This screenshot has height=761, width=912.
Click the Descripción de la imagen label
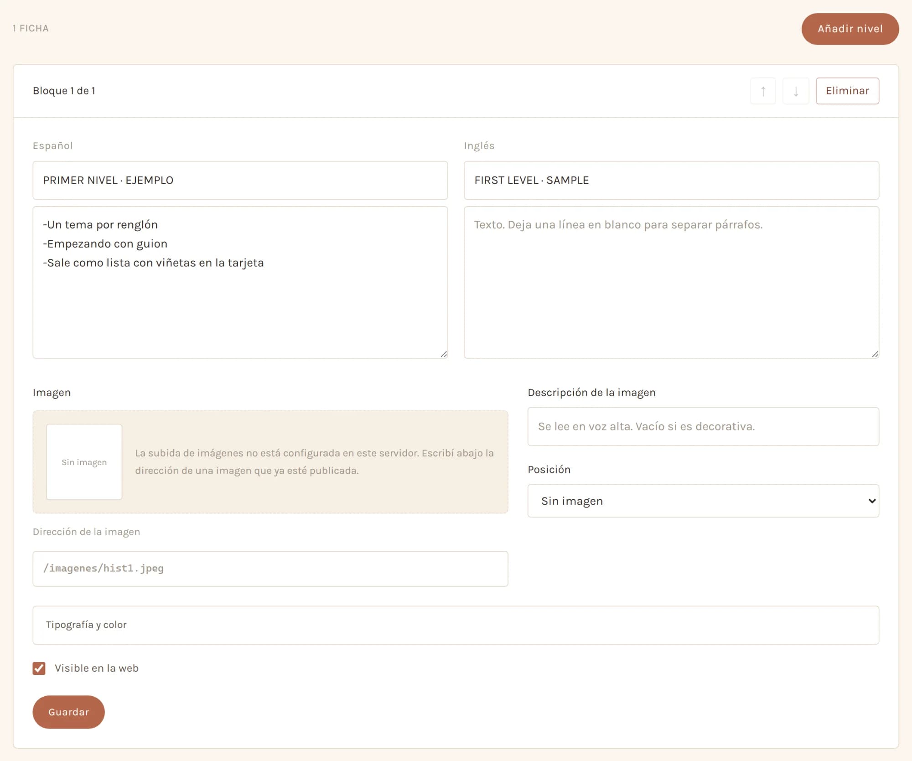pyautogui.click(x=591, y=393)
